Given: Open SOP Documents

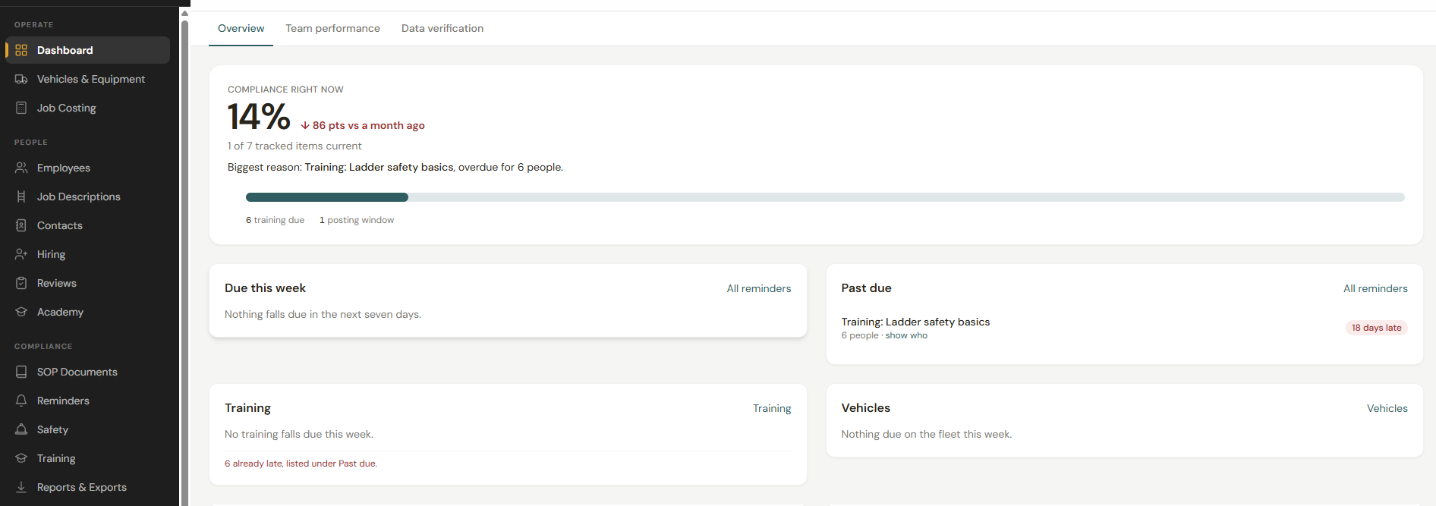Looking at the screenshot, I should (87, 372).
